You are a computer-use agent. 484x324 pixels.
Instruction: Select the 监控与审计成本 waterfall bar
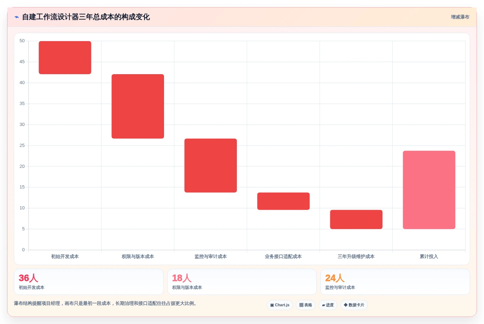[x=211, y=165]
